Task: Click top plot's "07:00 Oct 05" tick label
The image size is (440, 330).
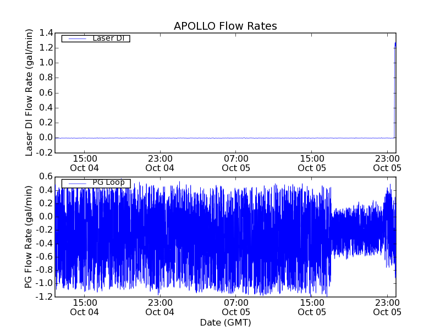Action: tap(236, 163)
